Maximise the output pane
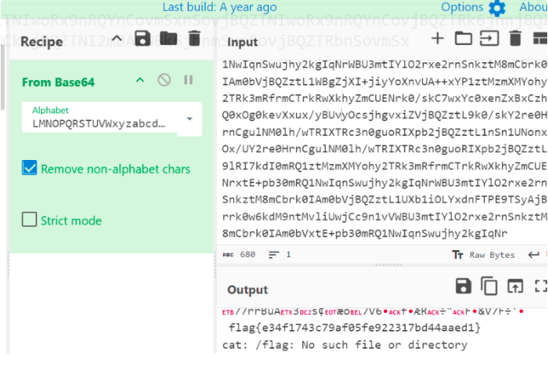The height and width of the screenshot is (365, 548). coord(541,286)
